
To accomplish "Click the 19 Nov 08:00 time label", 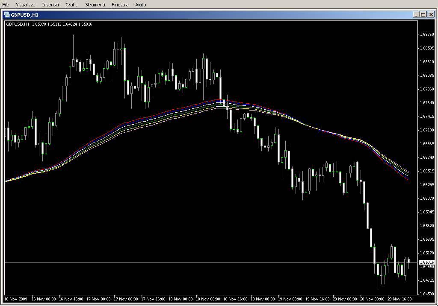I will [290, 299].
